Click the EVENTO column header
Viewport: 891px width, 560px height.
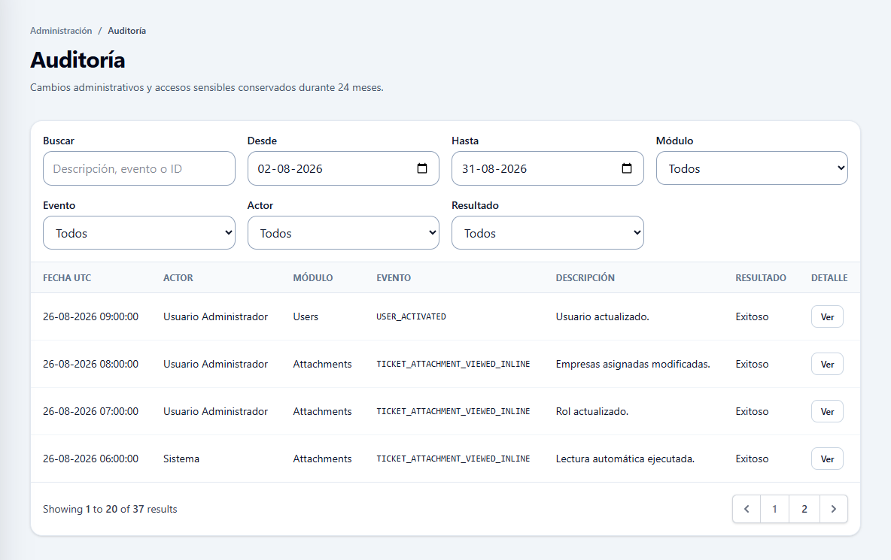point(394,278)
